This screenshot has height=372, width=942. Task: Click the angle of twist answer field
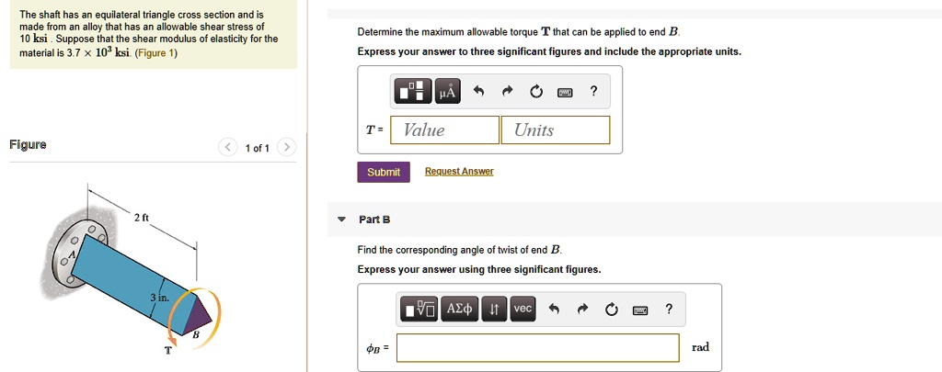[537, 348]
